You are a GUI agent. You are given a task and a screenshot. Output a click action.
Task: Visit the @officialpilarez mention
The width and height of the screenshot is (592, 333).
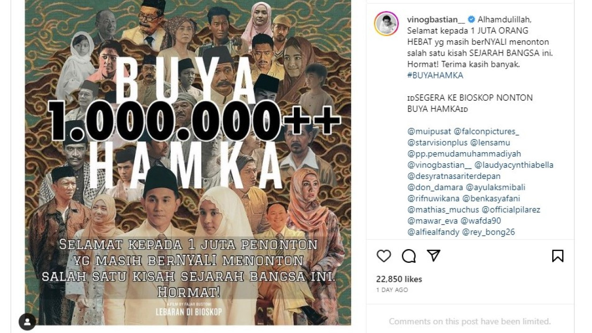click(x=511, y=210)
